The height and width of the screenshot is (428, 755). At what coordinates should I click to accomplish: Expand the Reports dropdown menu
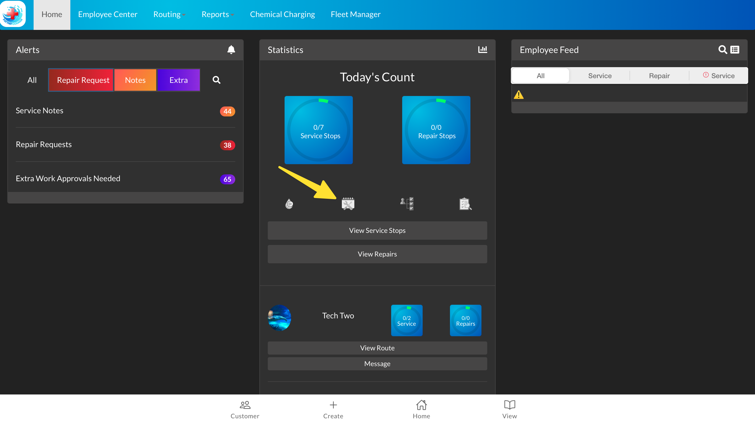coord(217,14)
